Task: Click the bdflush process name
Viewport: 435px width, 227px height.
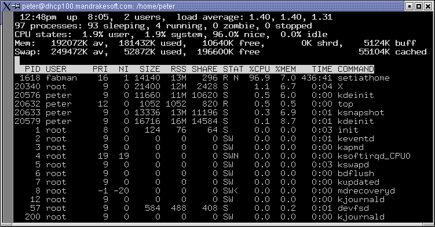Action: (356, 174)
